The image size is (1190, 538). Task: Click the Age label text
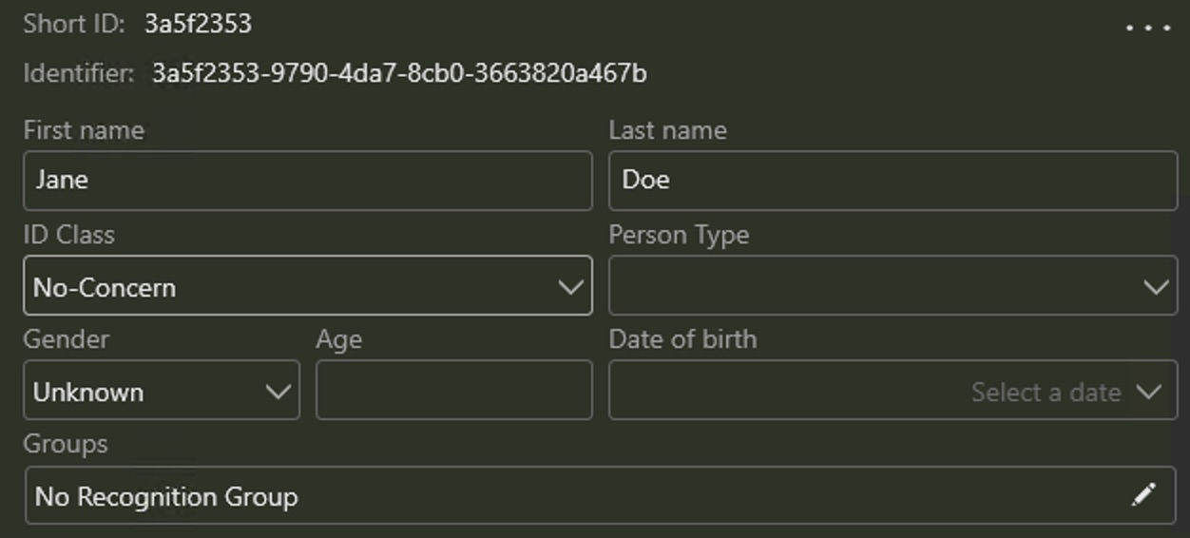coord(338,339)
